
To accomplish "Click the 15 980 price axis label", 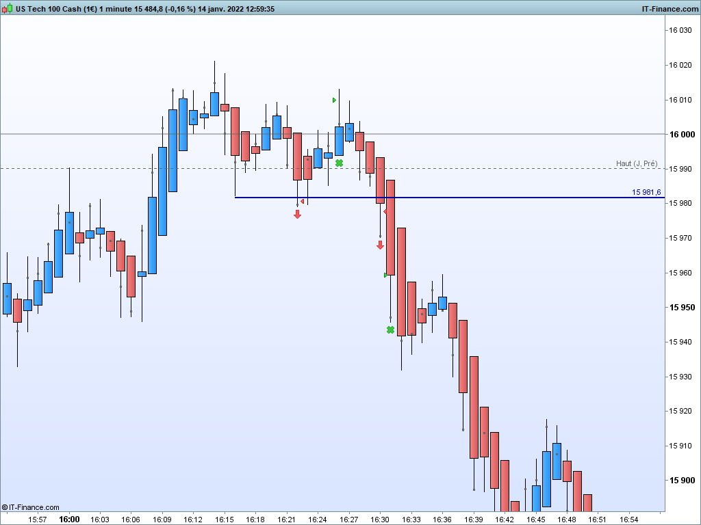I will [x=680, y=203].
